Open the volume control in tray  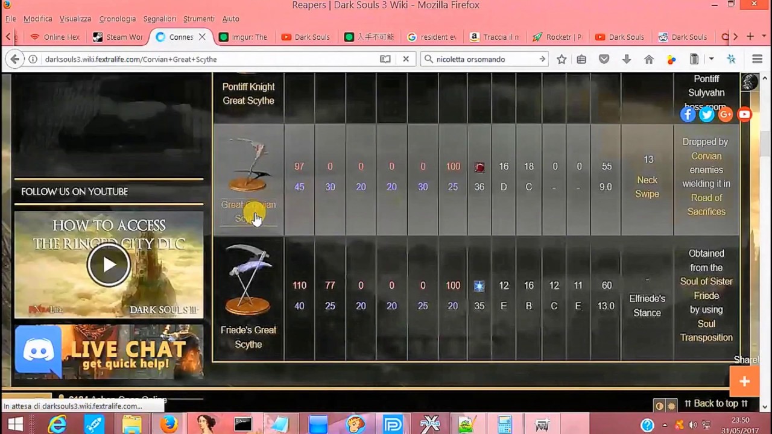tap(692, 425)
